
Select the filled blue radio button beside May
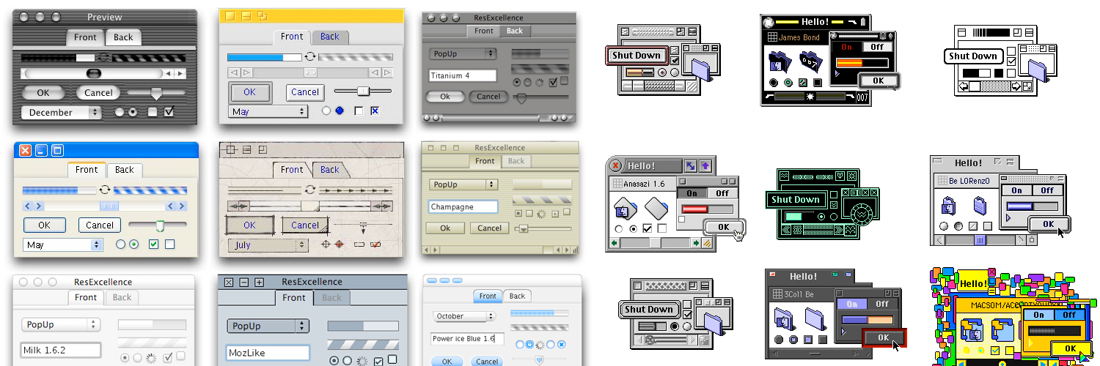339,111
